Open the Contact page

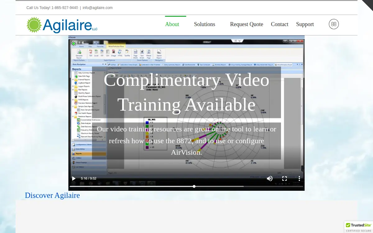pyautogui.click(x=279, y=24)
